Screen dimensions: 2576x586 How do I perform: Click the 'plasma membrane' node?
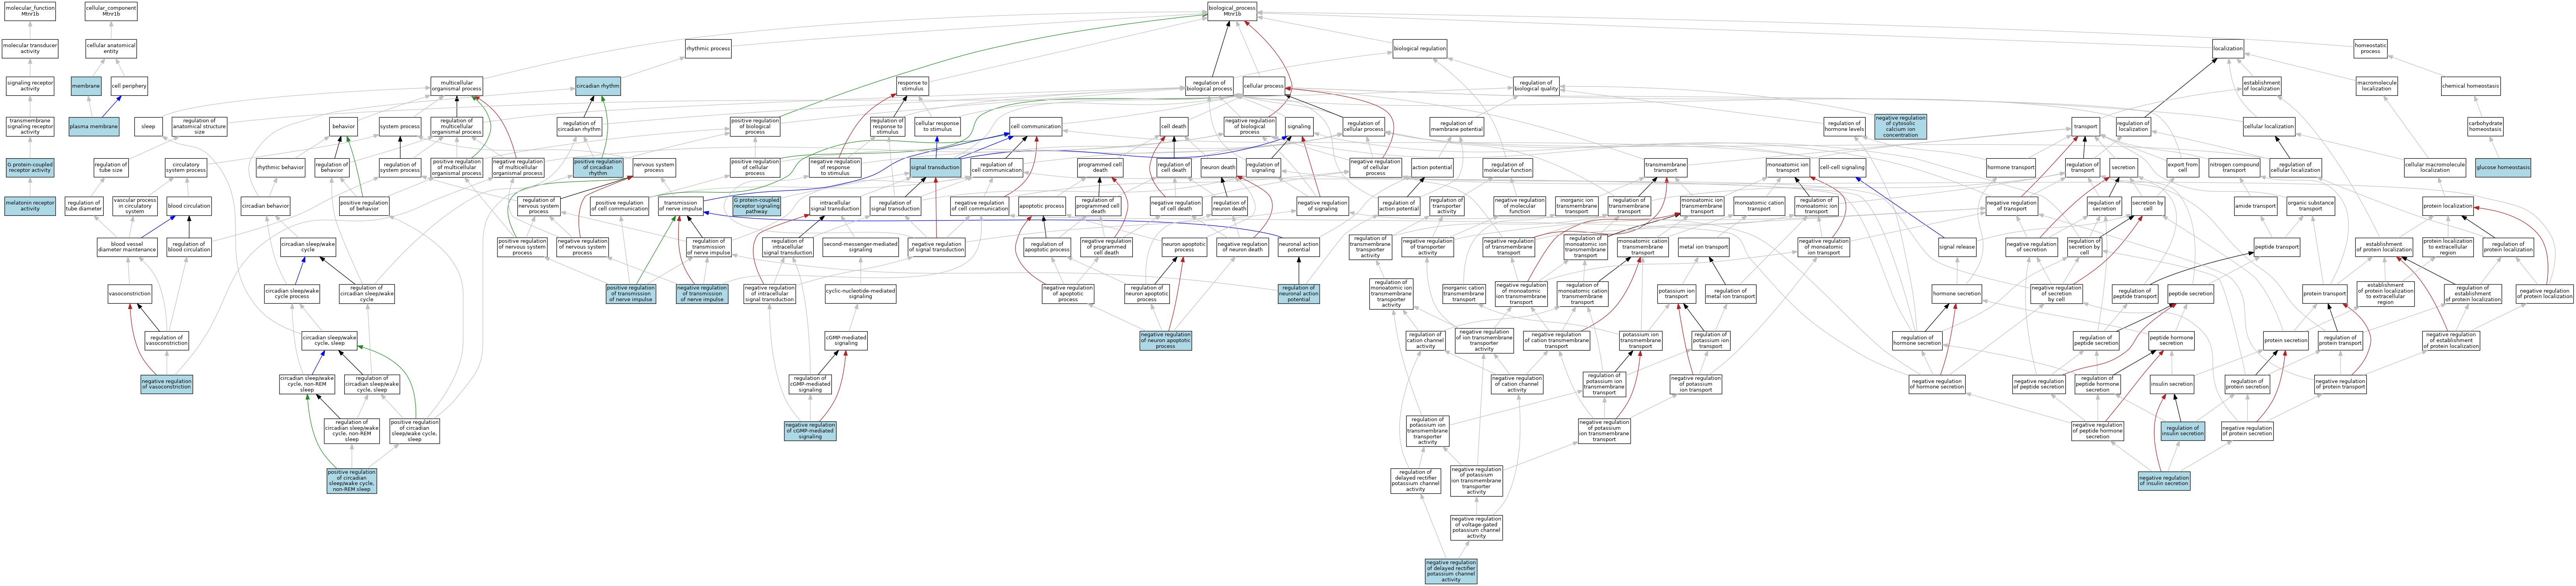click(94, 127)
